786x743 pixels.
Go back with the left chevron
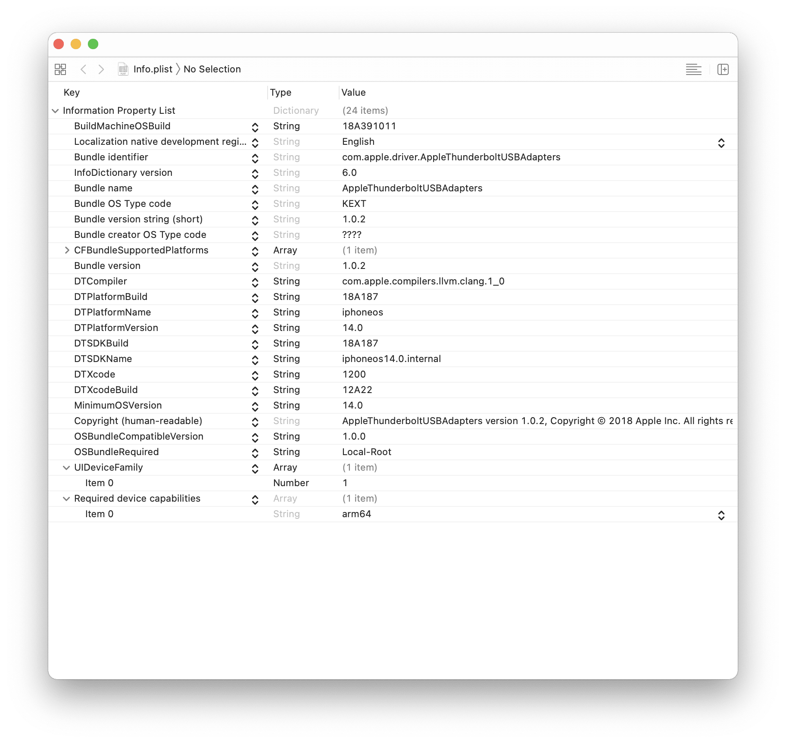(84, 69)
